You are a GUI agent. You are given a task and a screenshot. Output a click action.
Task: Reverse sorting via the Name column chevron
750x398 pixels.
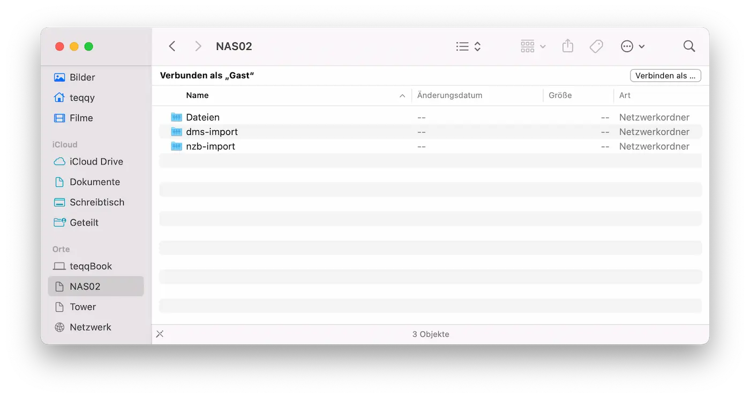pyautogui.click(x=402, y=95)
